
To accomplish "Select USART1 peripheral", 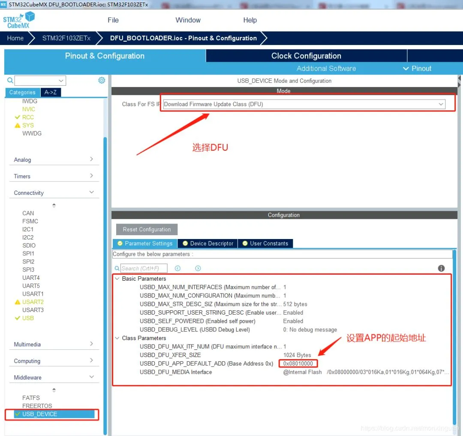I will tap(33, 294).
